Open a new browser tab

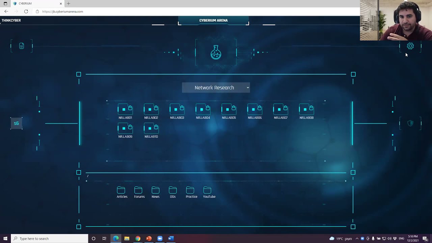click(x=69, y=3)
